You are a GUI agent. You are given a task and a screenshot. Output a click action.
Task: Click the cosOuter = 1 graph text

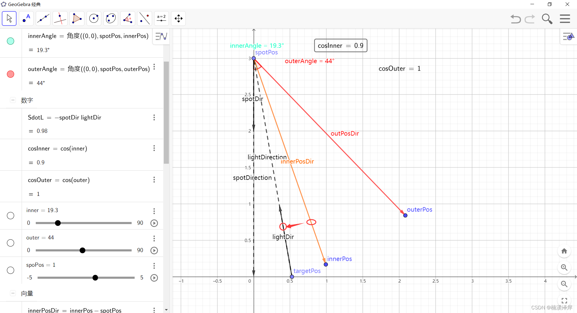(x=399, y=69)
